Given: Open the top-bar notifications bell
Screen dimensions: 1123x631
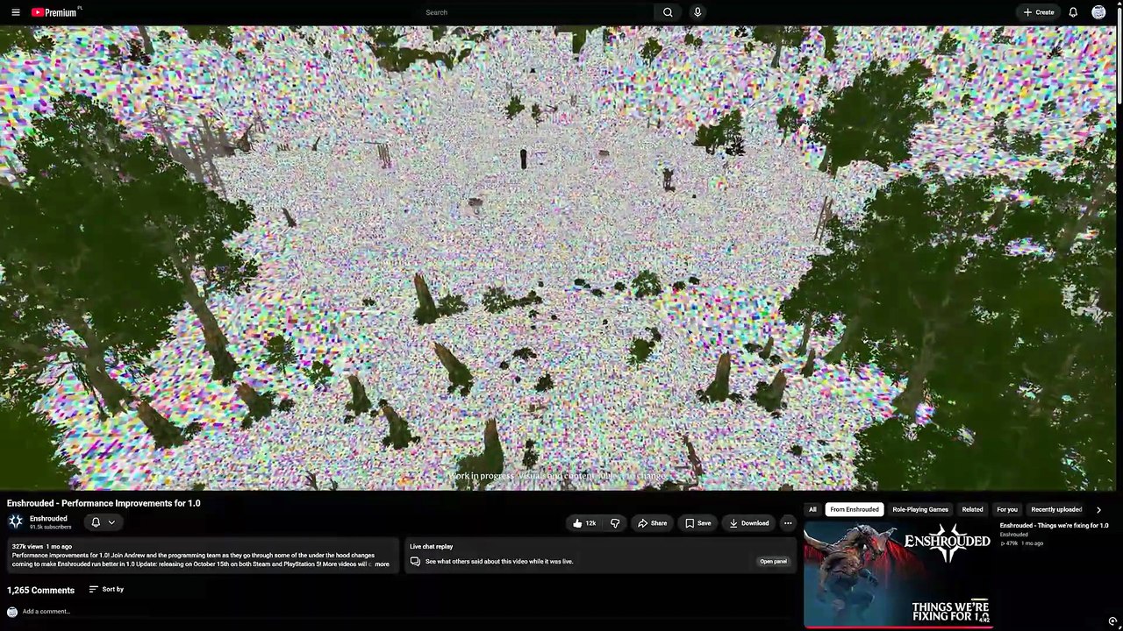Looking at the screenshot, I should click(1073, 12).
